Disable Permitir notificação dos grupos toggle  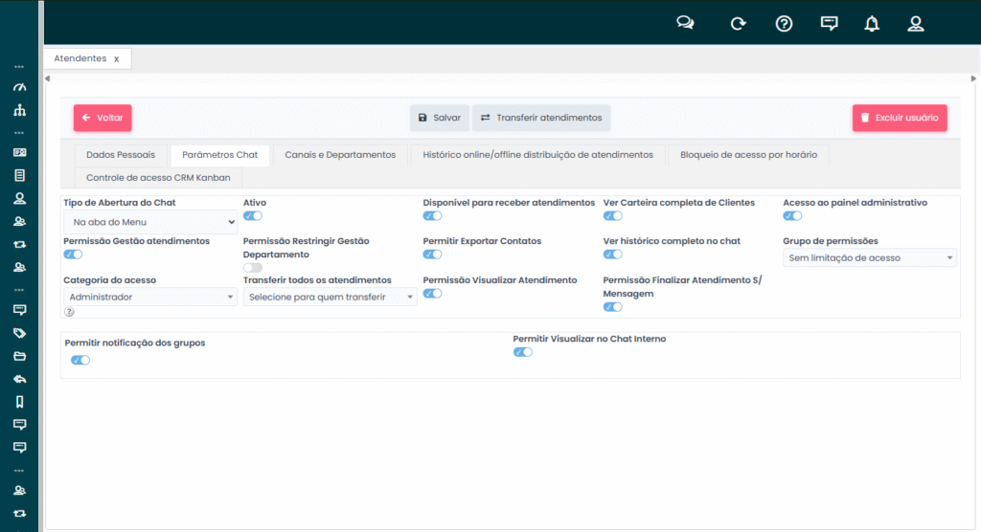80,360
